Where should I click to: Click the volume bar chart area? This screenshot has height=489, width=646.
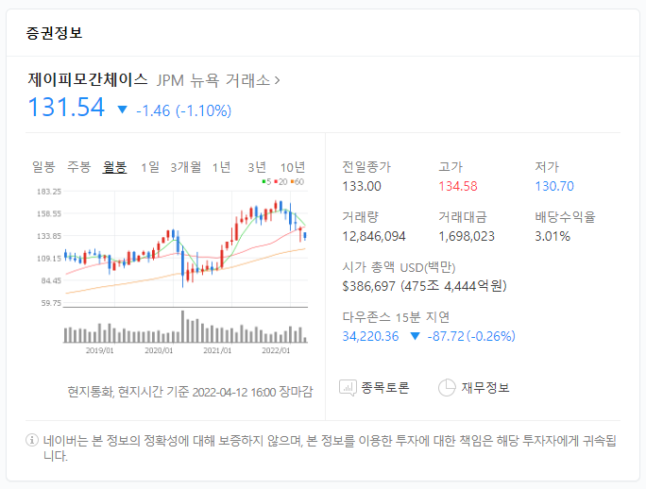click(x=185, y=327)
